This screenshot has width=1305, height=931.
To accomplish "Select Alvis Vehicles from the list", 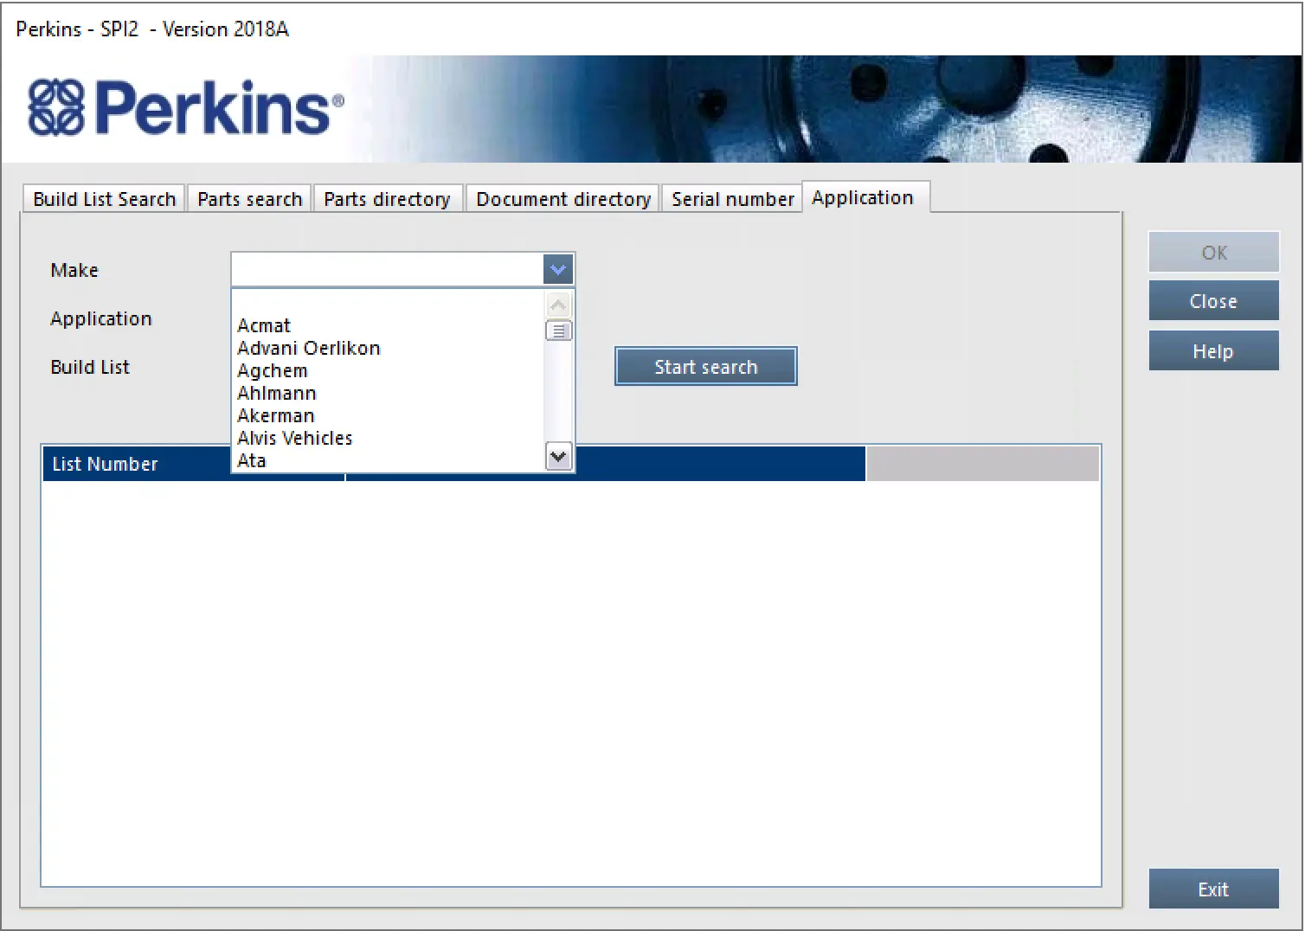I will [294, 439].
